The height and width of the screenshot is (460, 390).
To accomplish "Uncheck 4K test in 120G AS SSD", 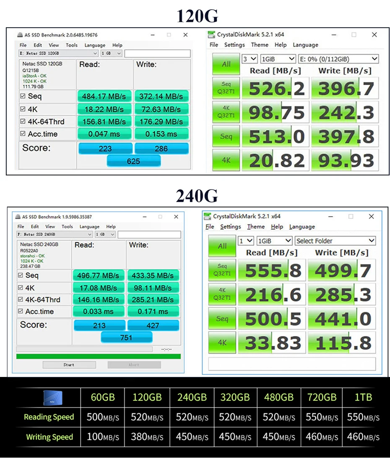I will click(23, 109).
